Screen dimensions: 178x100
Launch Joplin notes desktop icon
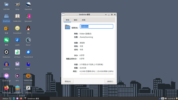point(17,40)
